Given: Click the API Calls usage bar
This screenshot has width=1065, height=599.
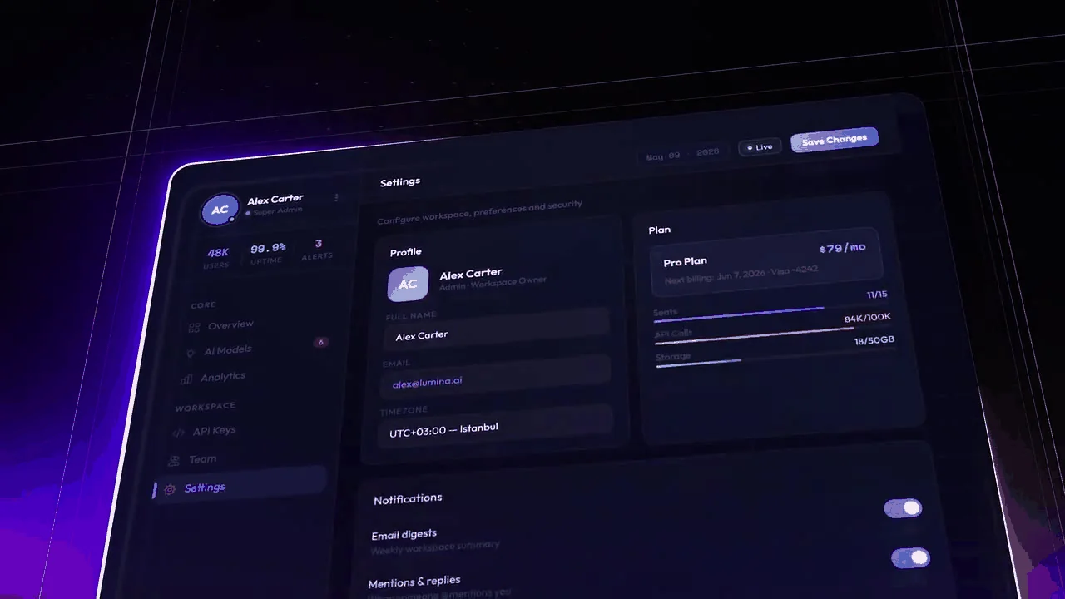Looking at the screenshot, I should (775, 333).
